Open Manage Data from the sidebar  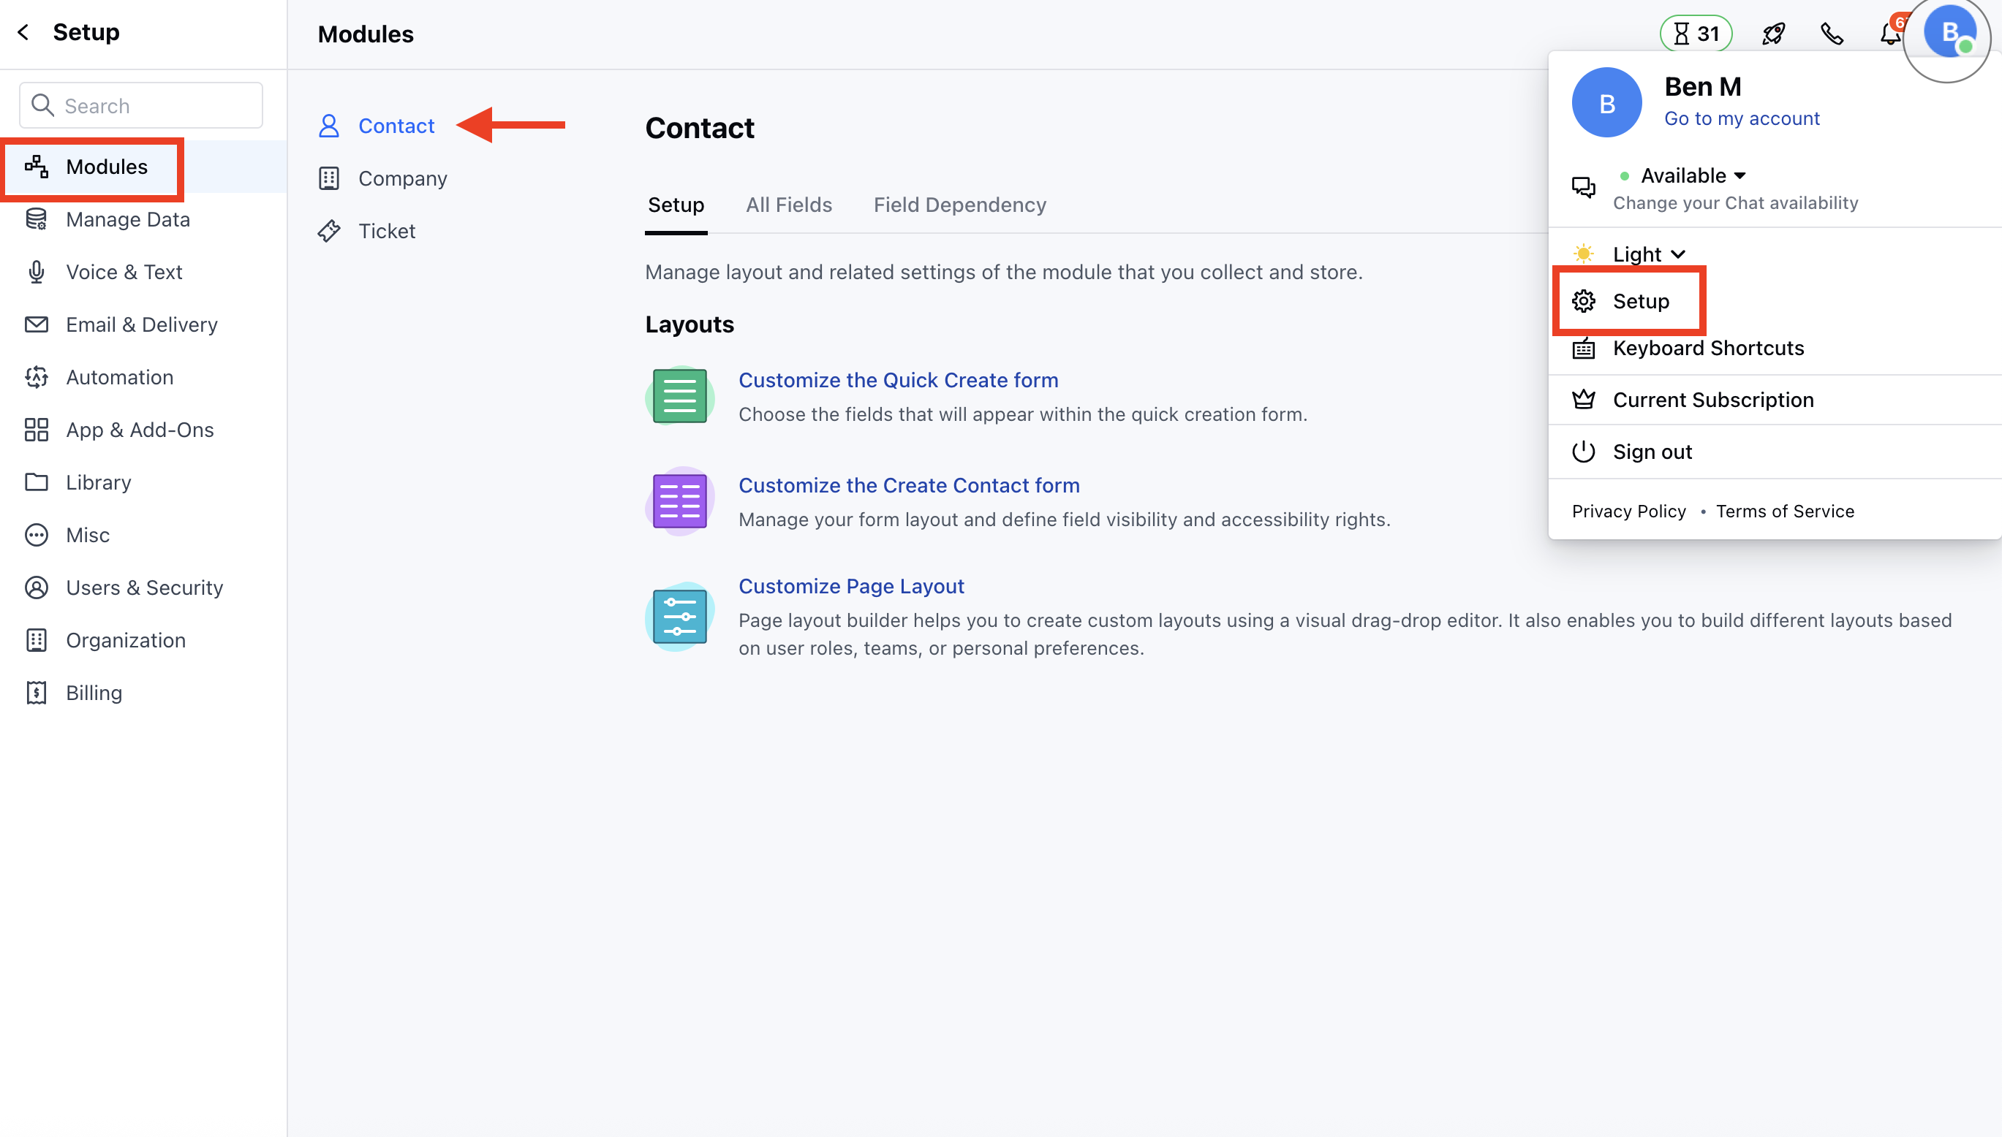click(x=127, y=219)
